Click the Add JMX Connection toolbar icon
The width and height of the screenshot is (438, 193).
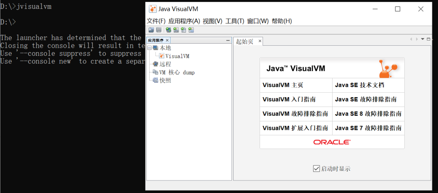point(176,30)
